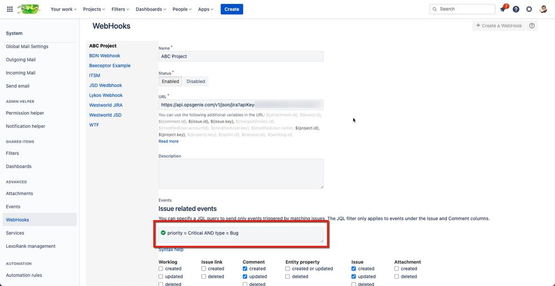555x286 pixels.
Task: Toggle Attachment deleted checkbox
Action: coord(397,277)
